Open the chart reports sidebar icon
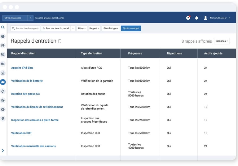 tap(3, 73)
